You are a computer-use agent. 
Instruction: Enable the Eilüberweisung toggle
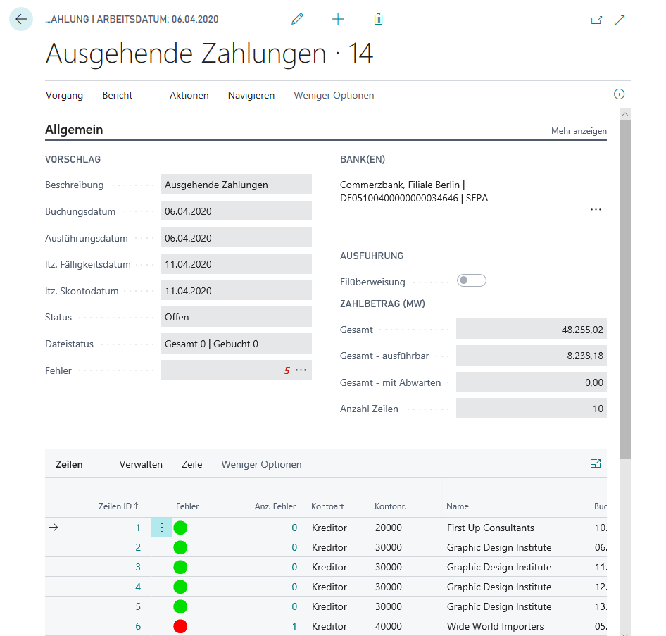471,280
